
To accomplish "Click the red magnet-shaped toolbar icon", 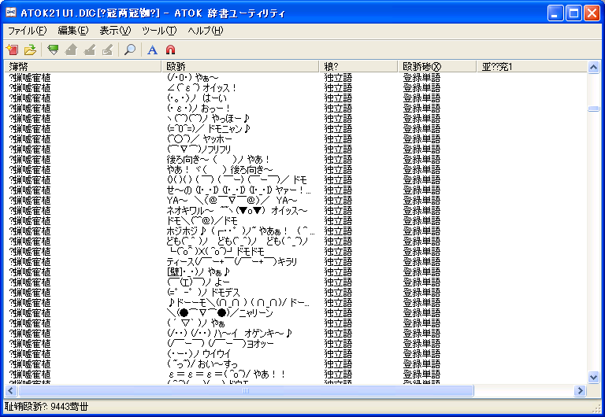I will 170,50.
